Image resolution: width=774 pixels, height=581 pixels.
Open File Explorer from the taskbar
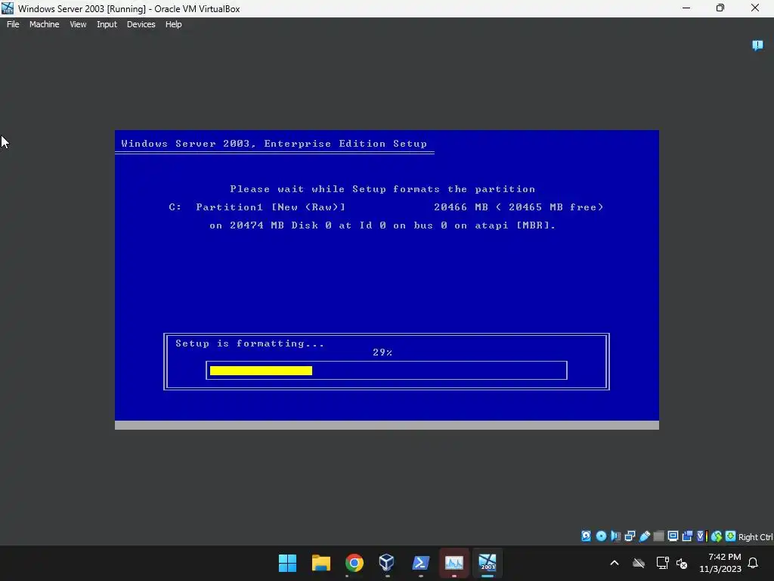point(320,563)
